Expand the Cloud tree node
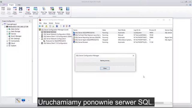 pos(7,43)
